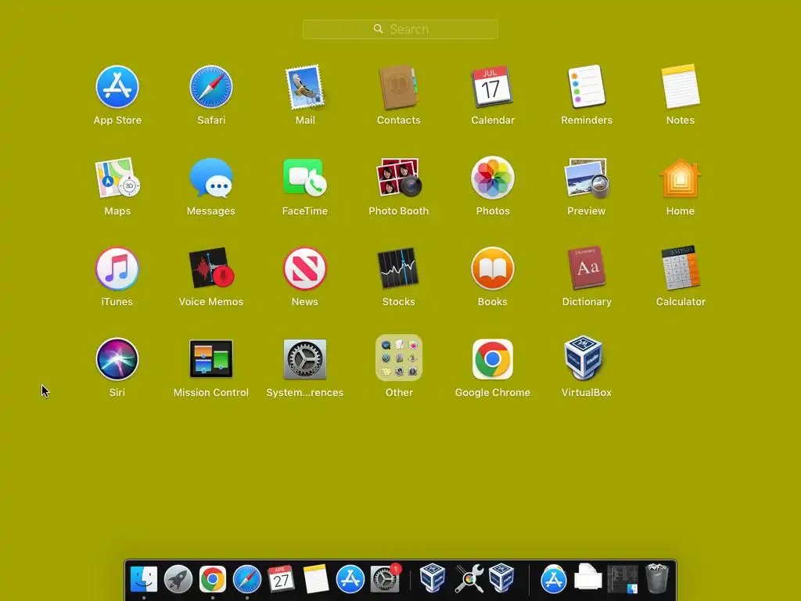This screenshot has height=601, width=801.
Task: Open Mission Control
Action: [211, 359]
